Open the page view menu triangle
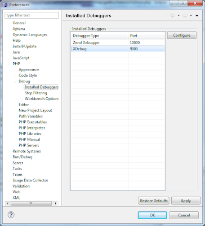This screenshot has height=226, width=205. 197,16
